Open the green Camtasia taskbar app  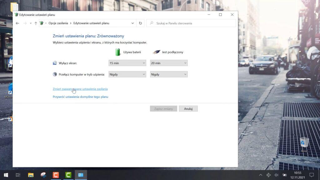(x=68, y=175)
